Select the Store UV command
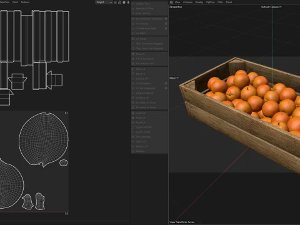This screenshot has width=300, height=225. pyautogui.click(x=149, y=141)
